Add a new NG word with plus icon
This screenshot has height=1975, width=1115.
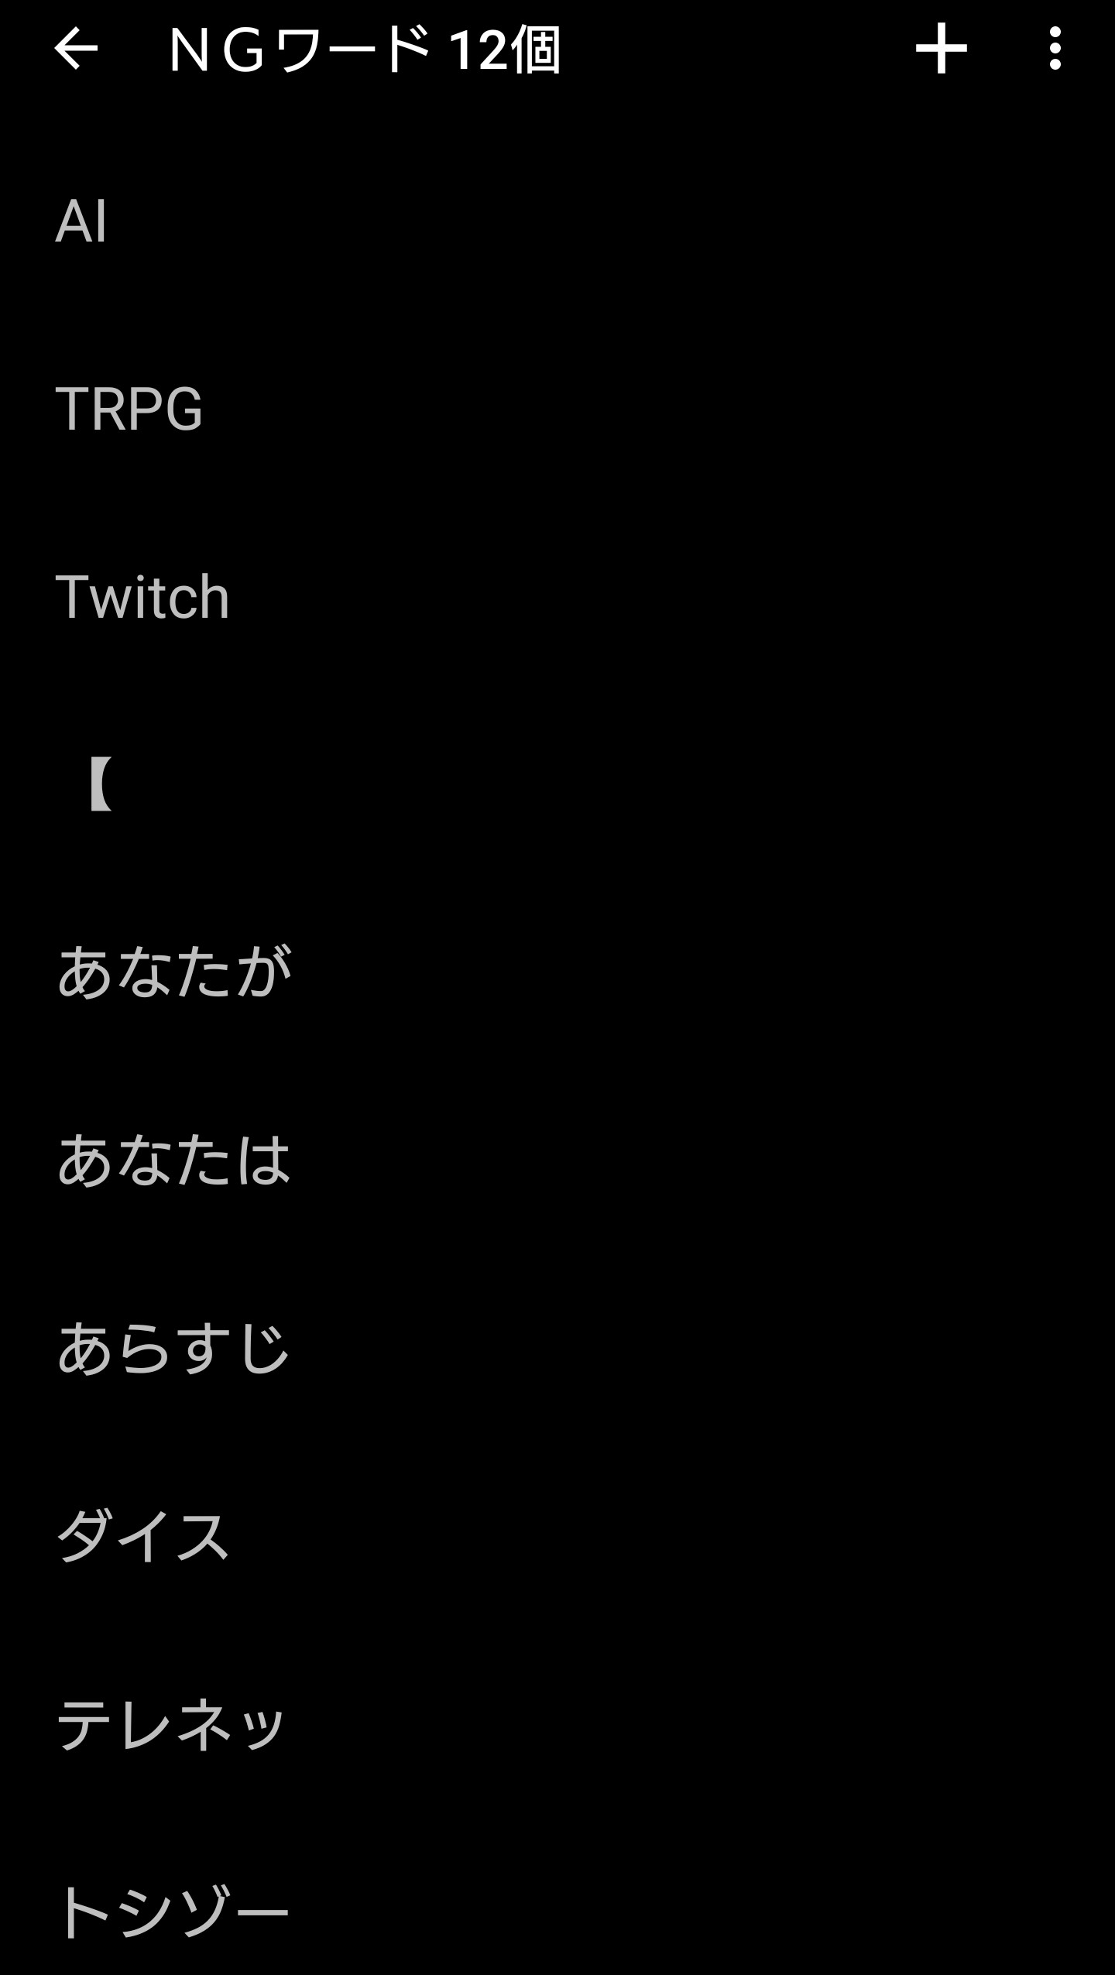pos(941,49)
